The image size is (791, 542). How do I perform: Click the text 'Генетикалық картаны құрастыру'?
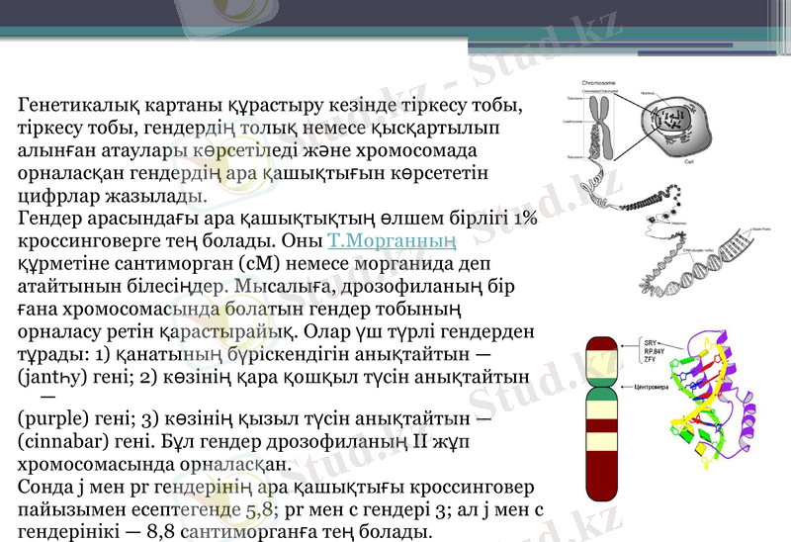pos(172,106)
